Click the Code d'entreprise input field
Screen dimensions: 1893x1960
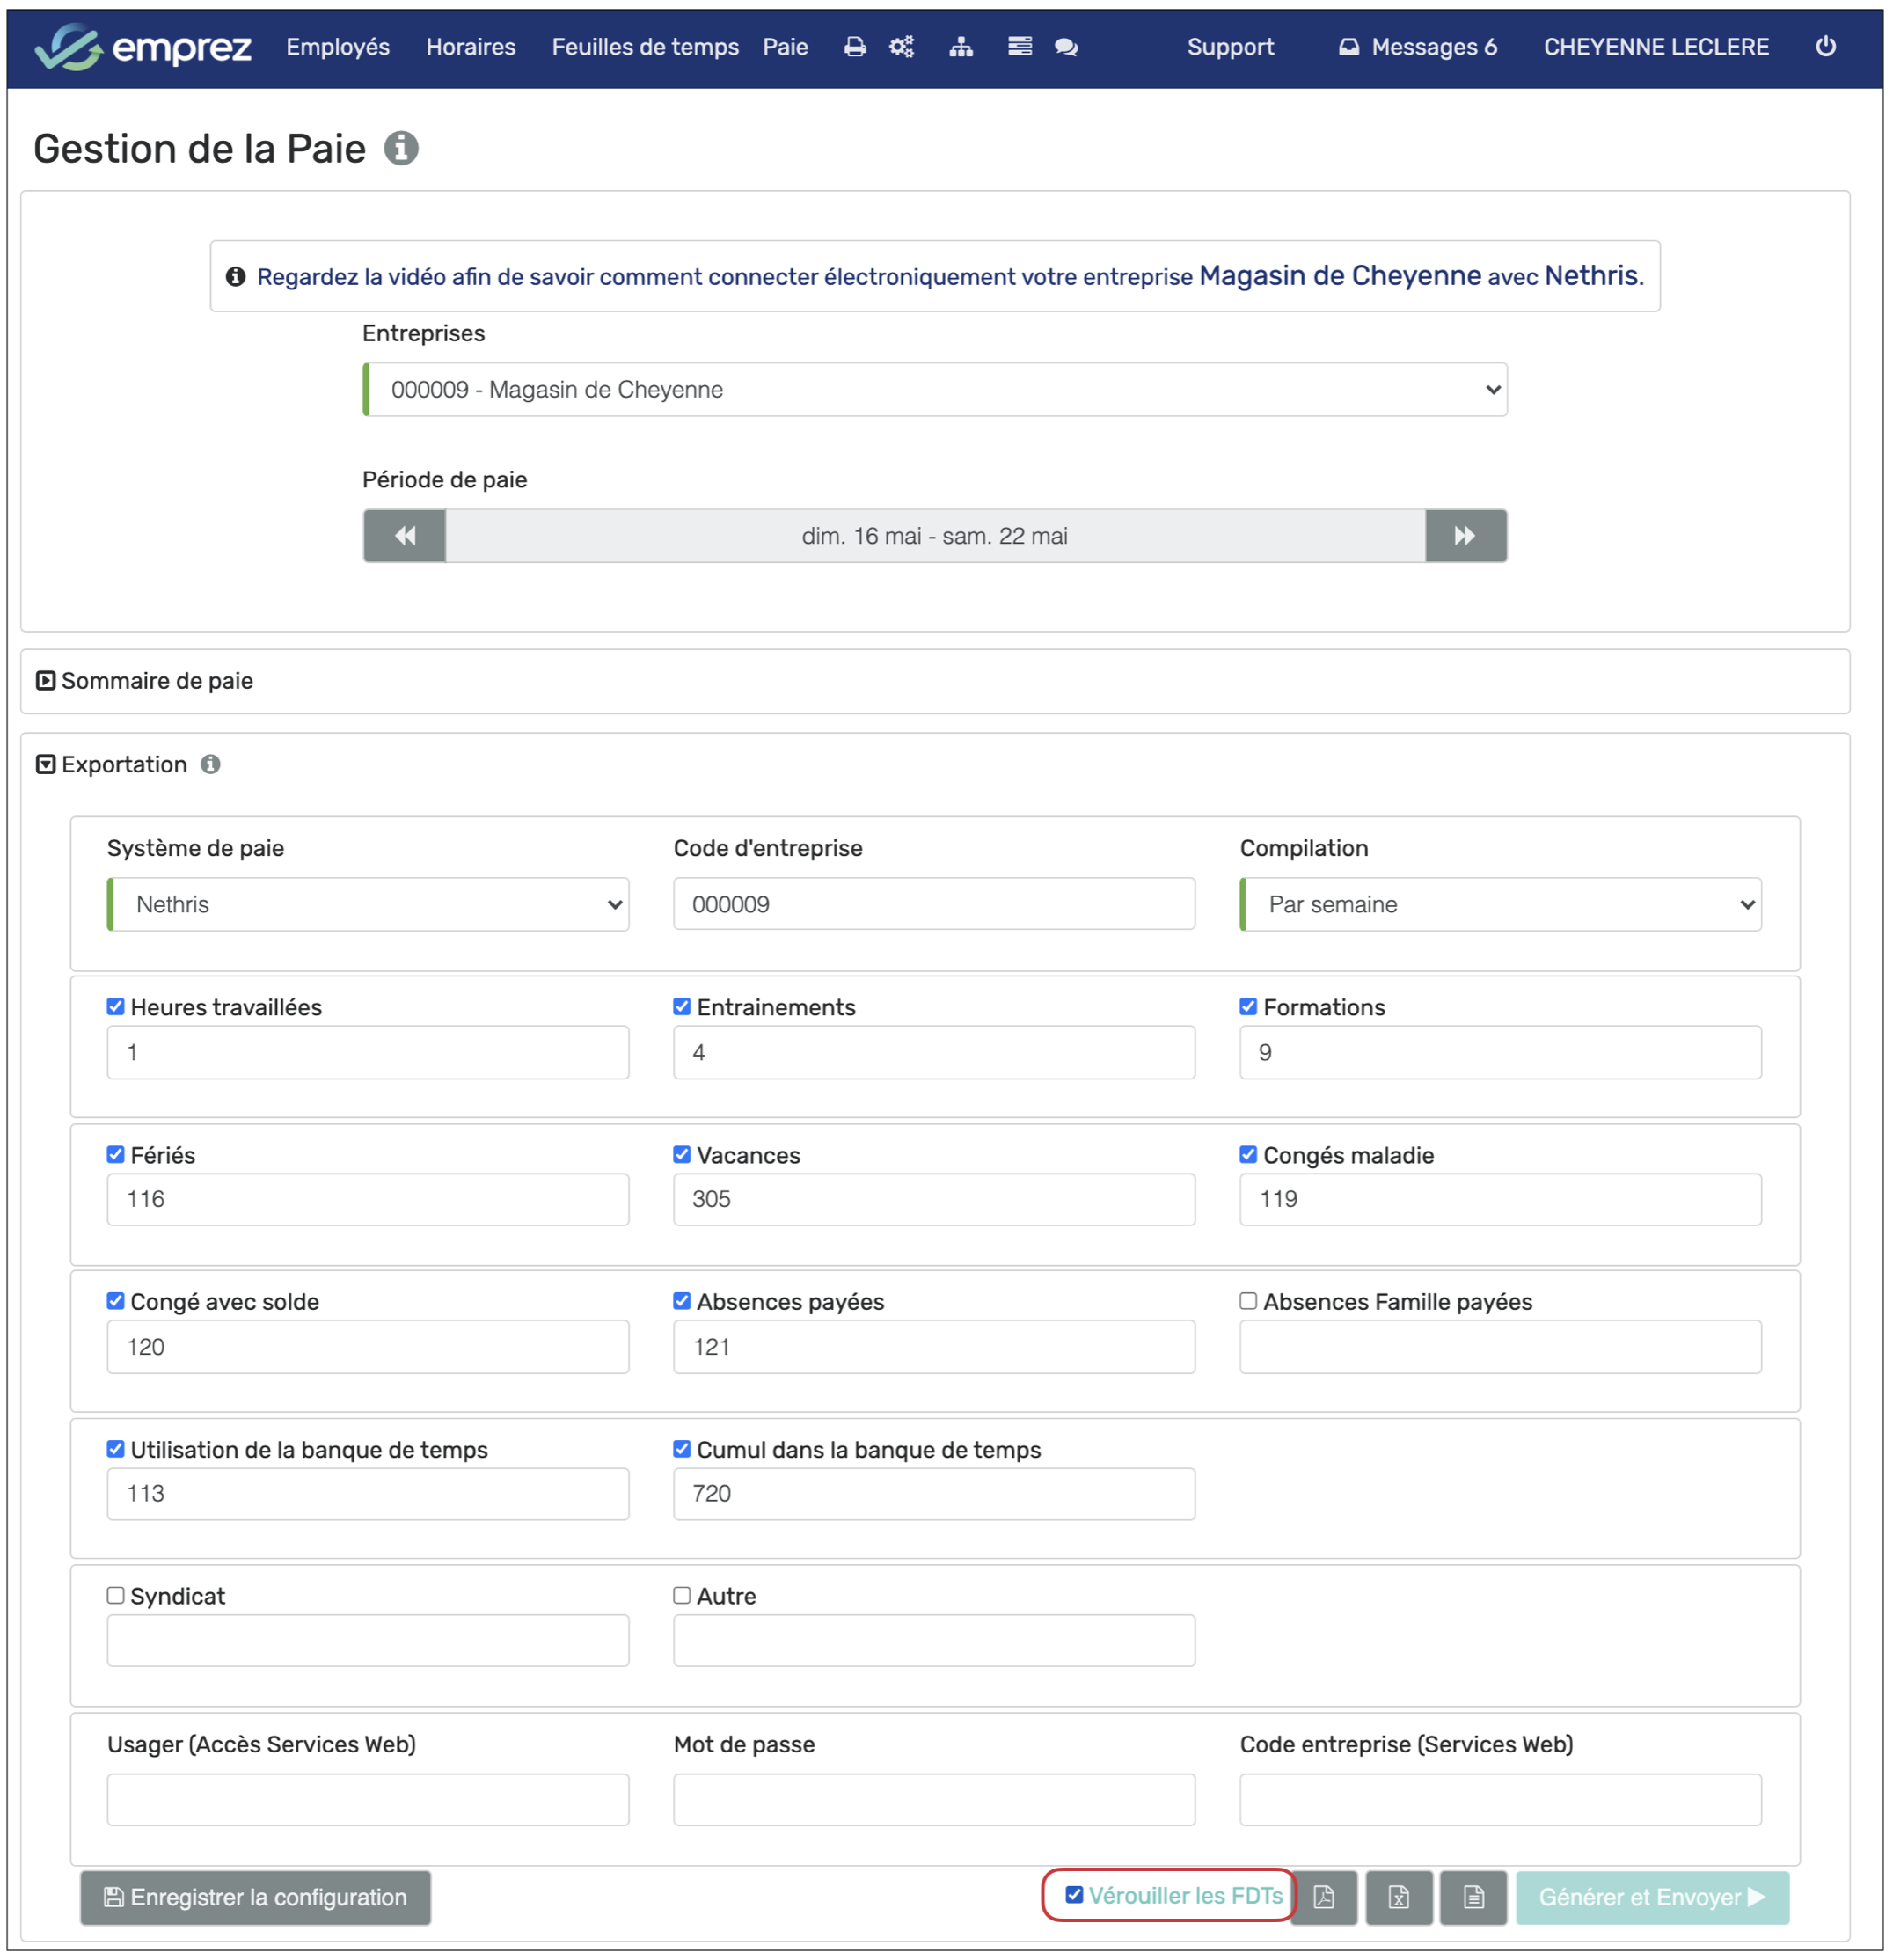[x=933, y=904]
